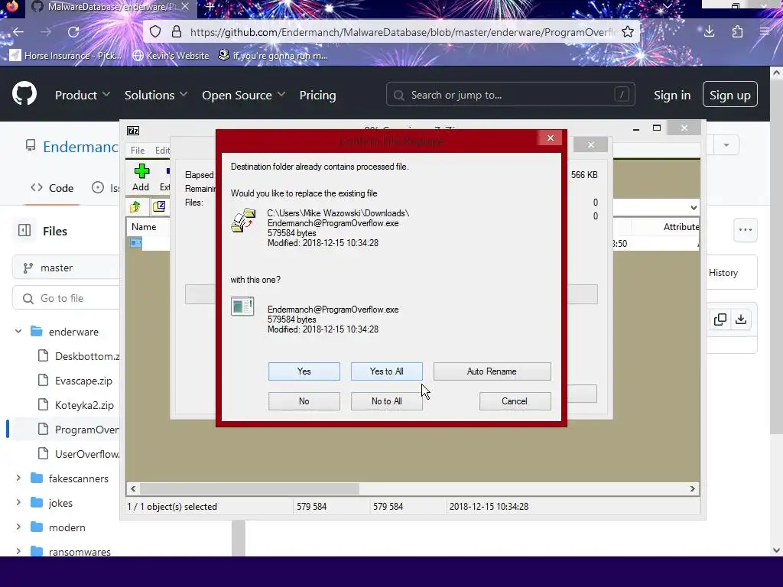Viewport: 783px width, 587px height.
Task: Open Firefox list all tabs chevron
Action: (667, 6)
